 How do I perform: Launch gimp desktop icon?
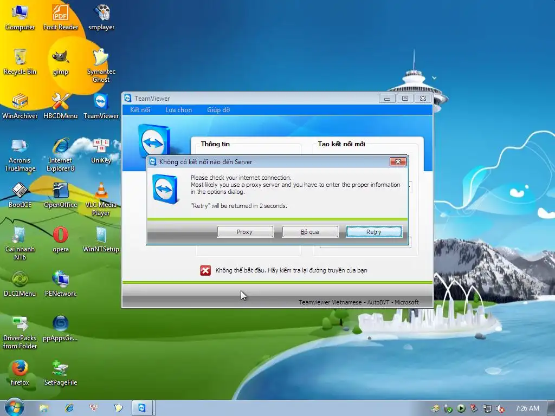coord(61,62)
